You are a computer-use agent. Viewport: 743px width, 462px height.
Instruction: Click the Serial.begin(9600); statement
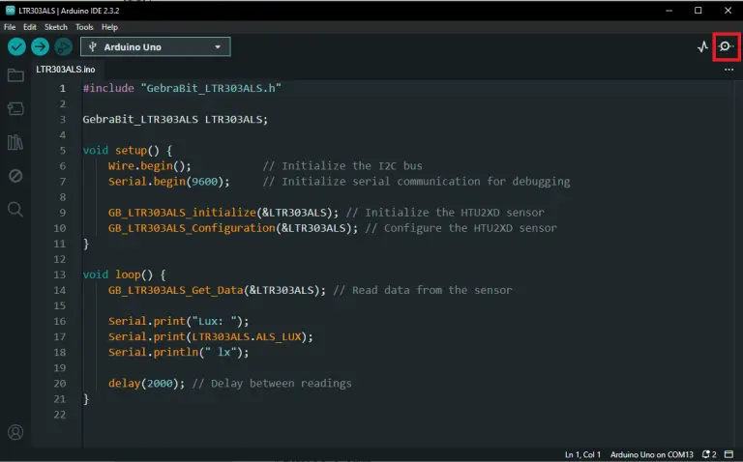(168, 182)
